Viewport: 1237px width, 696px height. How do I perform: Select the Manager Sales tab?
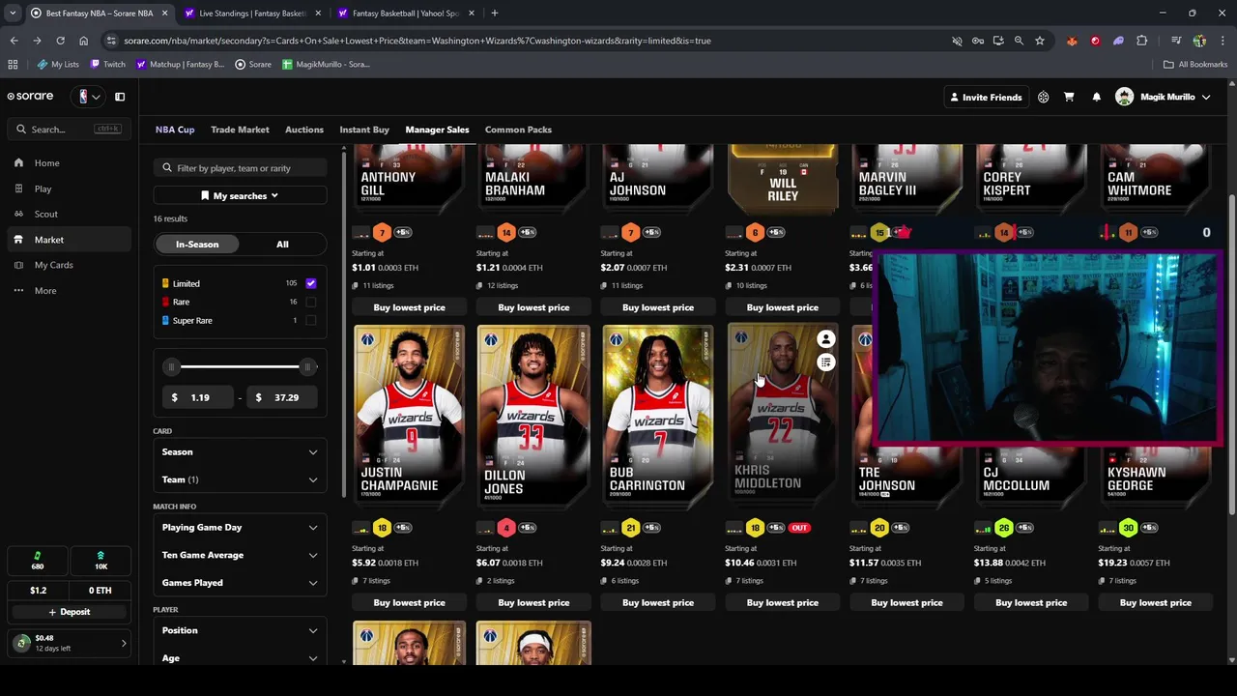click(x=437, y=130)
